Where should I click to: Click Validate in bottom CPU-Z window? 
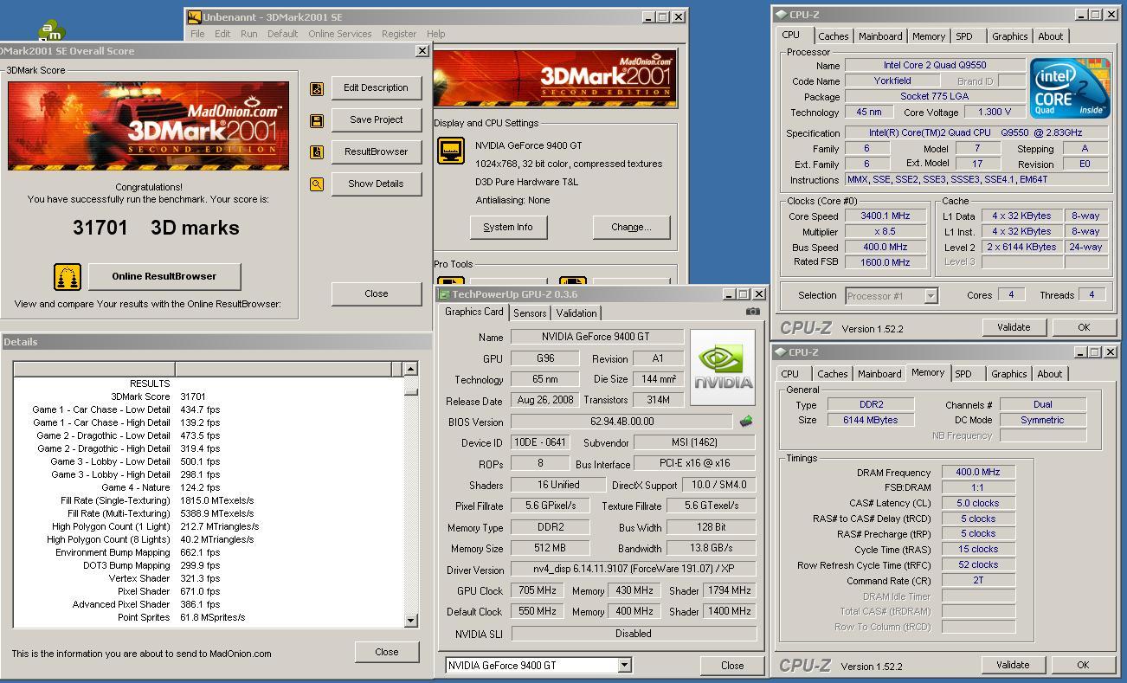[x=1013, y=665]
